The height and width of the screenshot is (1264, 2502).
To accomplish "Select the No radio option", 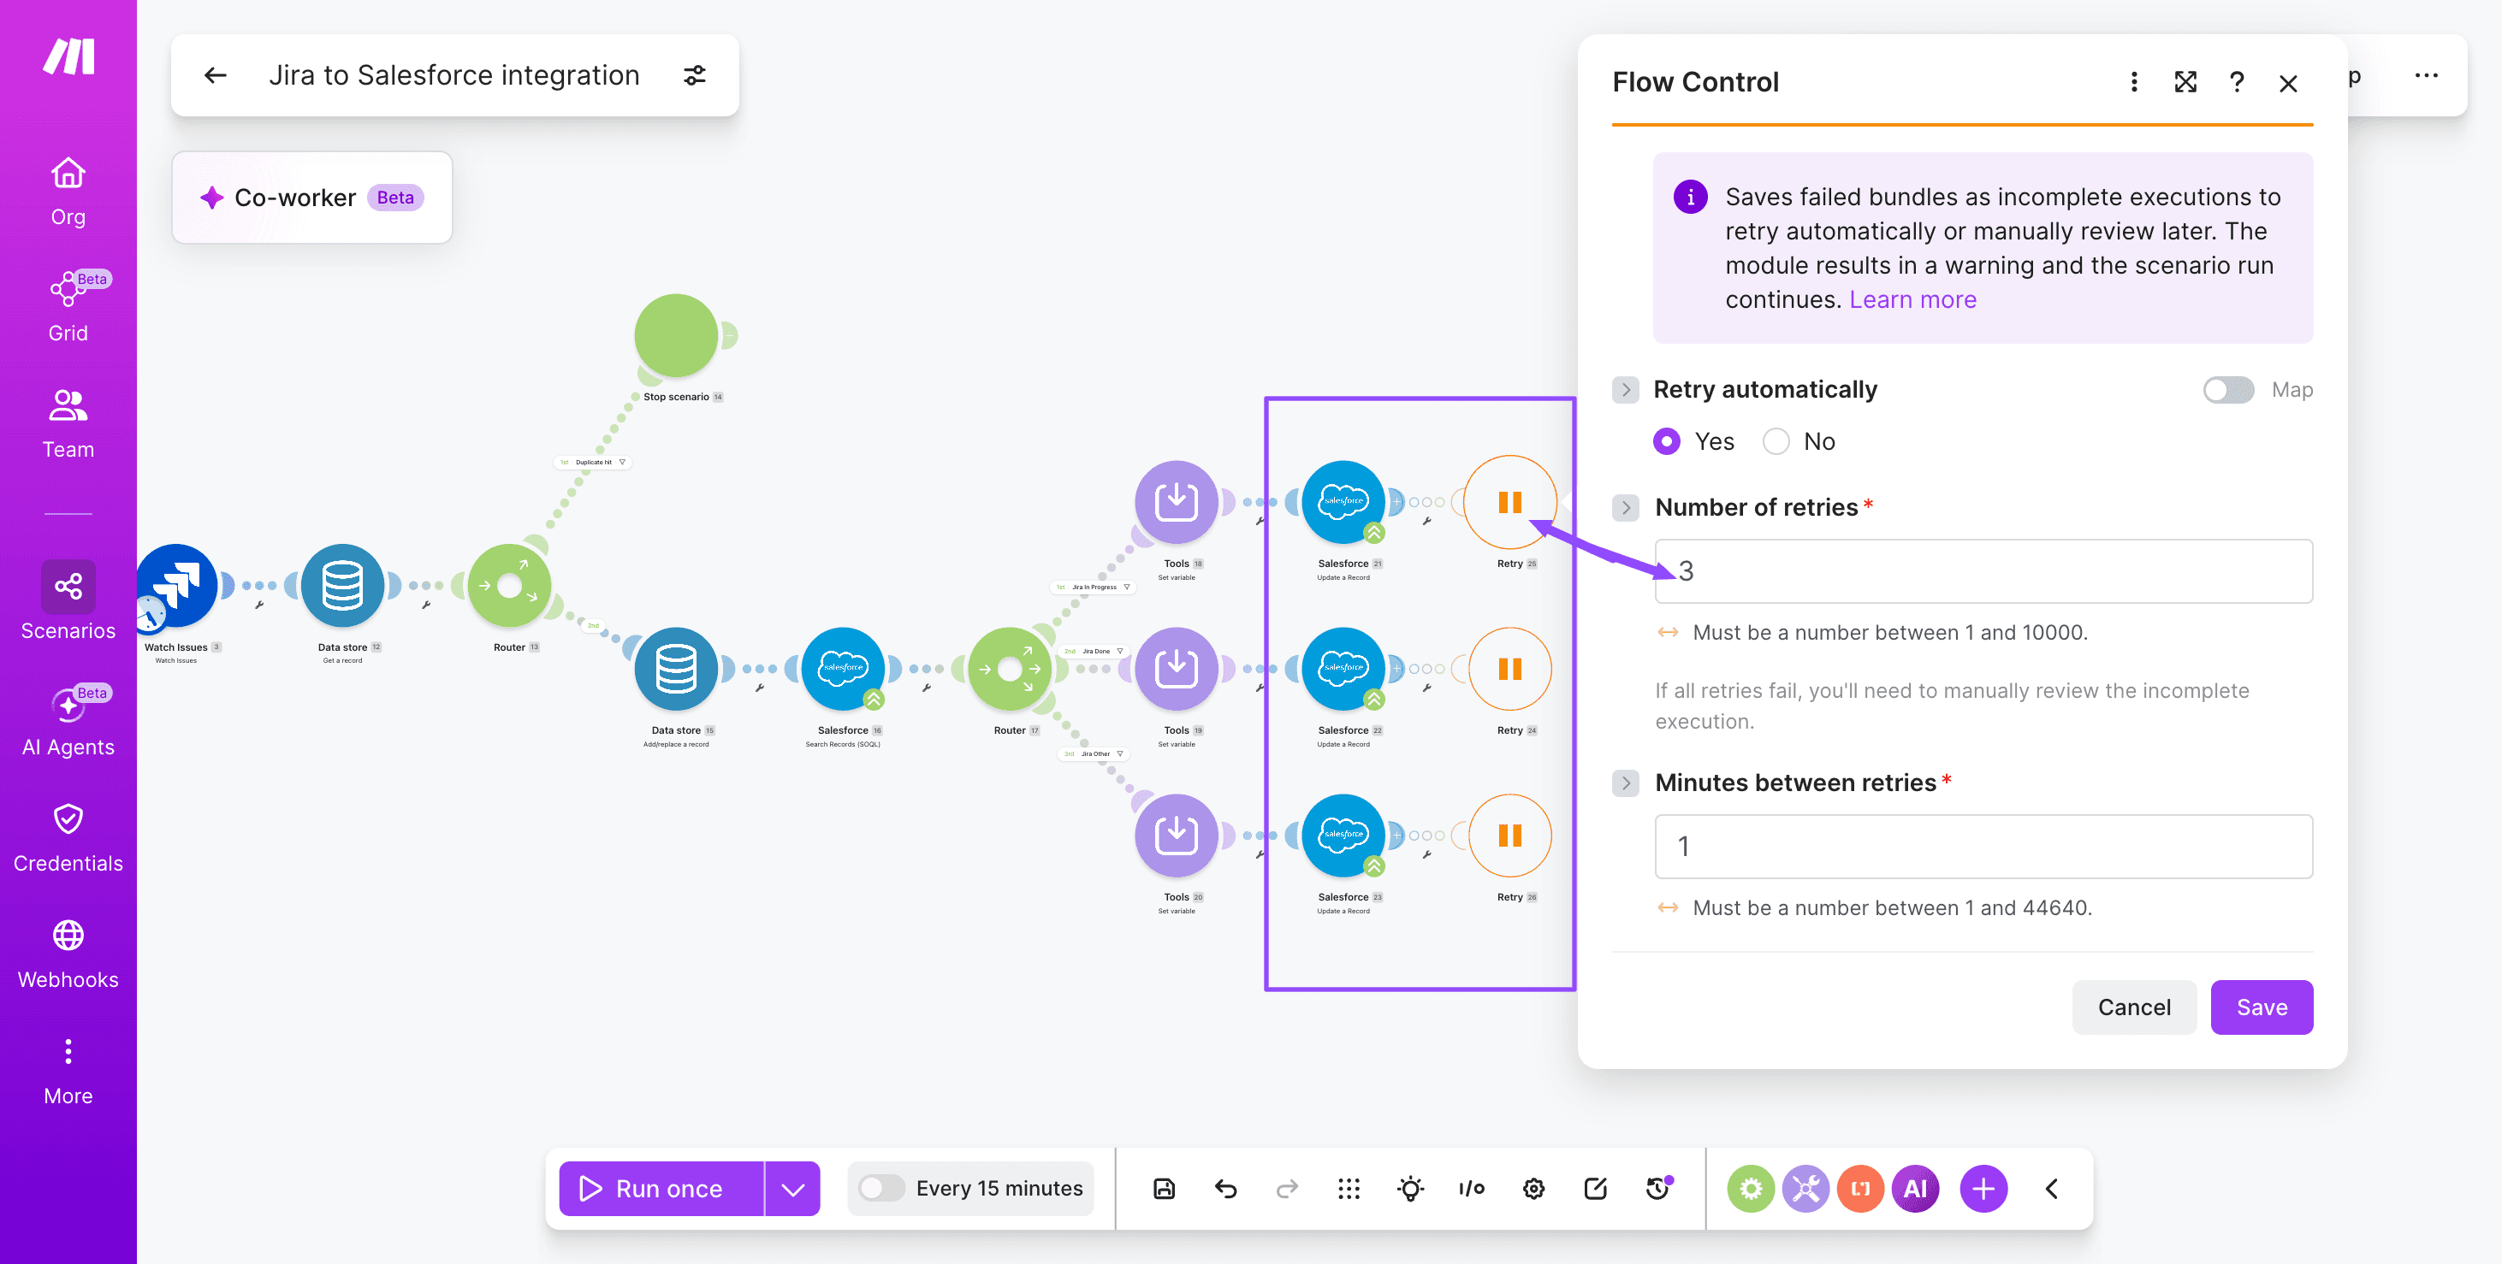I will click(1776, 442).
